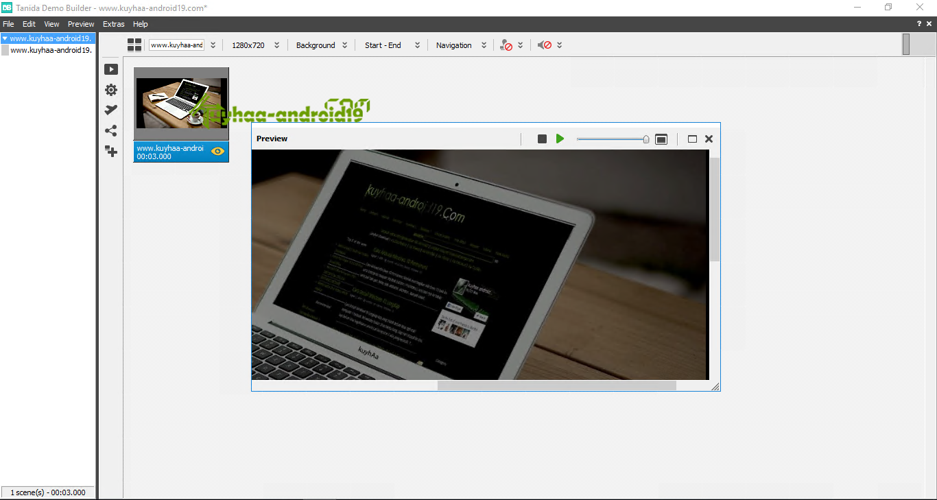Open the settings gear in left sidebar

tap(111, 90)
